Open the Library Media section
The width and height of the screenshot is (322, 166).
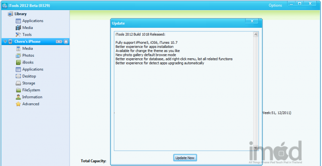coord(28,28)
